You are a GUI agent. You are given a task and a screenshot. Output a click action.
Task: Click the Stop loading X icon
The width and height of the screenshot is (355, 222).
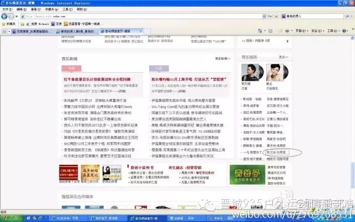click(276, 16)
